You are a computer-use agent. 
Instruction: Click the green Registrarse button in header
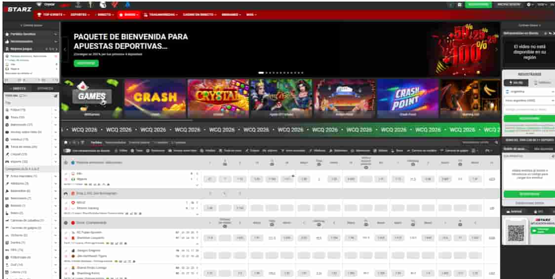(x=477, y=4)
